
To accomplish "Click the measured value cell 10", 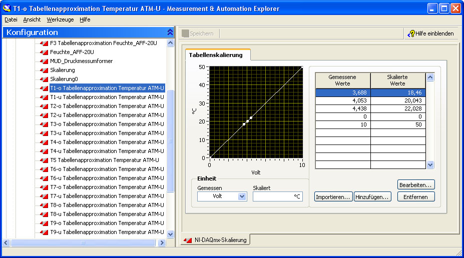I will [x=343, y=124].
